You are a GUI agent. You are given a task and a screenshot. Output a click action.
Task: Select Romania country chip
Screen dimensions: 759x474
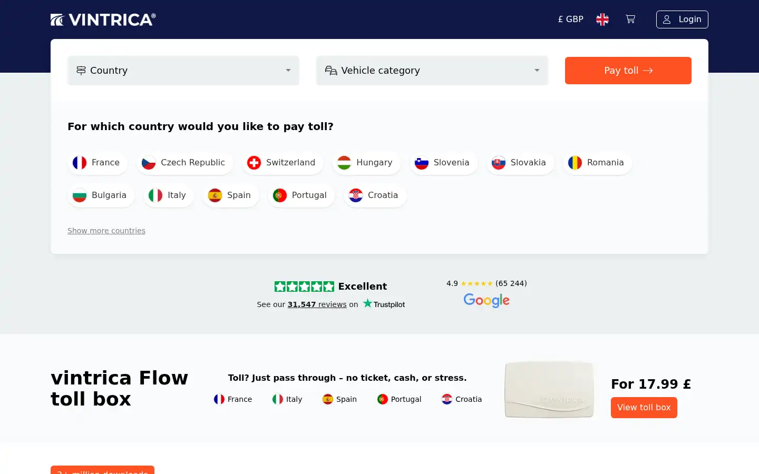click(x=598, y=163)
